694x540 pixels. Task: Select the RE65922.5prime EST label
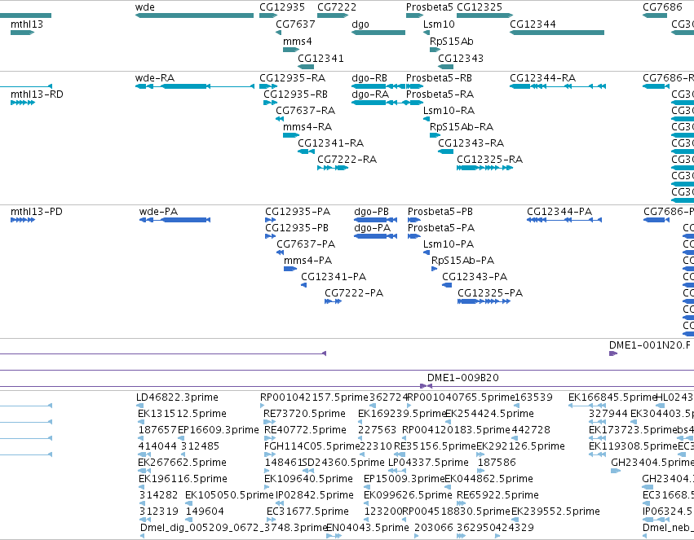(497, 496)
